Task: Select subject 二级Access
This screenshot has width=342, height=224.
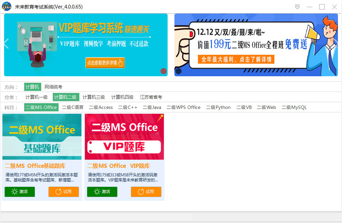Action: (x=101, y=108)
